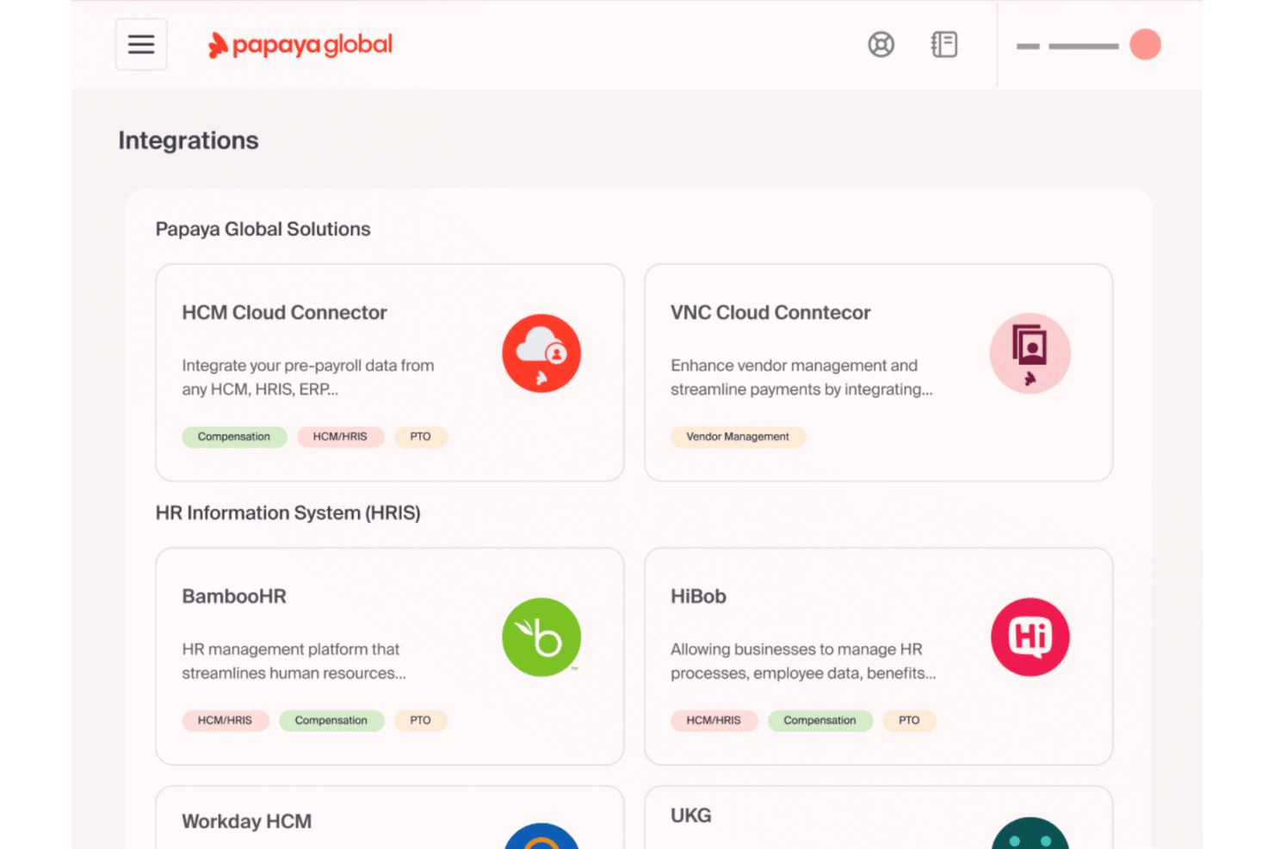Viewport: 1274px width, 849px height.
Task: Click the HCM Cloud Connector cloud icon
Action: pyautogui.click(x=541, y=354)
